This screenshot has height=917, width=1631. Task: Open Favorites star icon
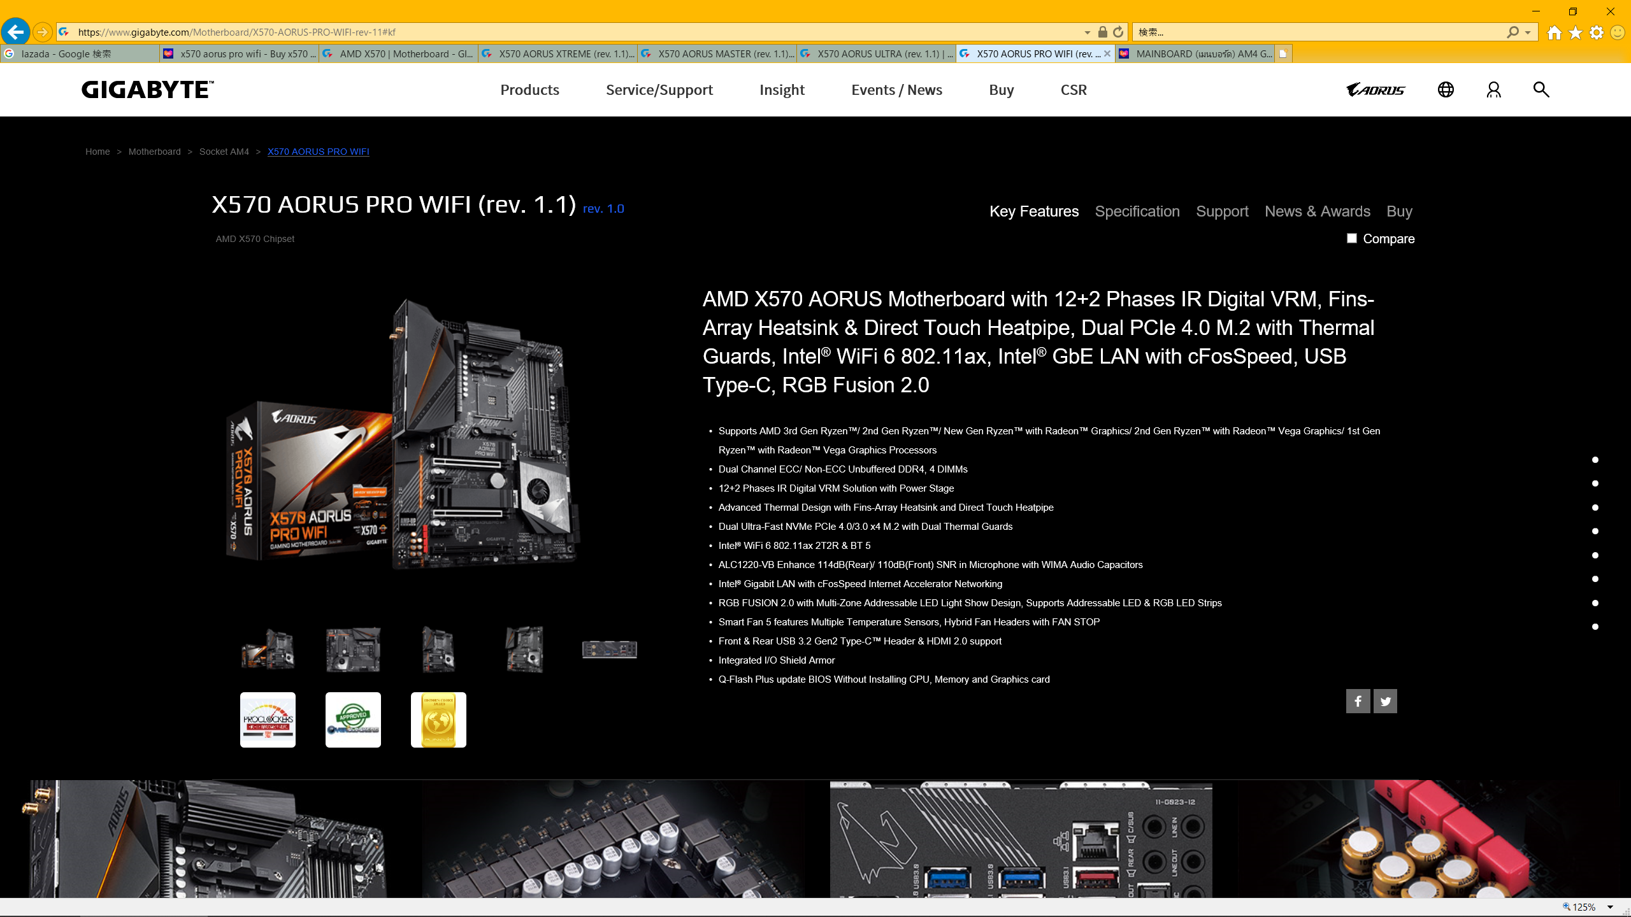coord(1576,32)
